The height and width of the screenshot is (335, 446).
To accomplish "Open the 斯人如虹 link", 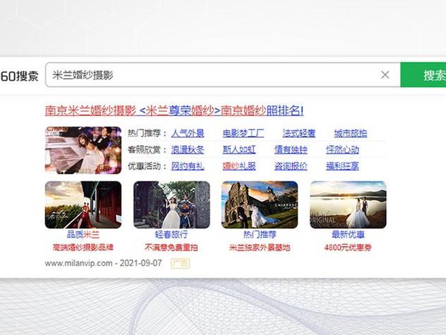I will 239,150.
